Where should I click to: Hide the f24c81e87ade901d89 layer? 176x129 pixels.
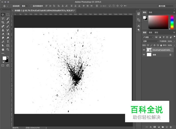point(144,50)
